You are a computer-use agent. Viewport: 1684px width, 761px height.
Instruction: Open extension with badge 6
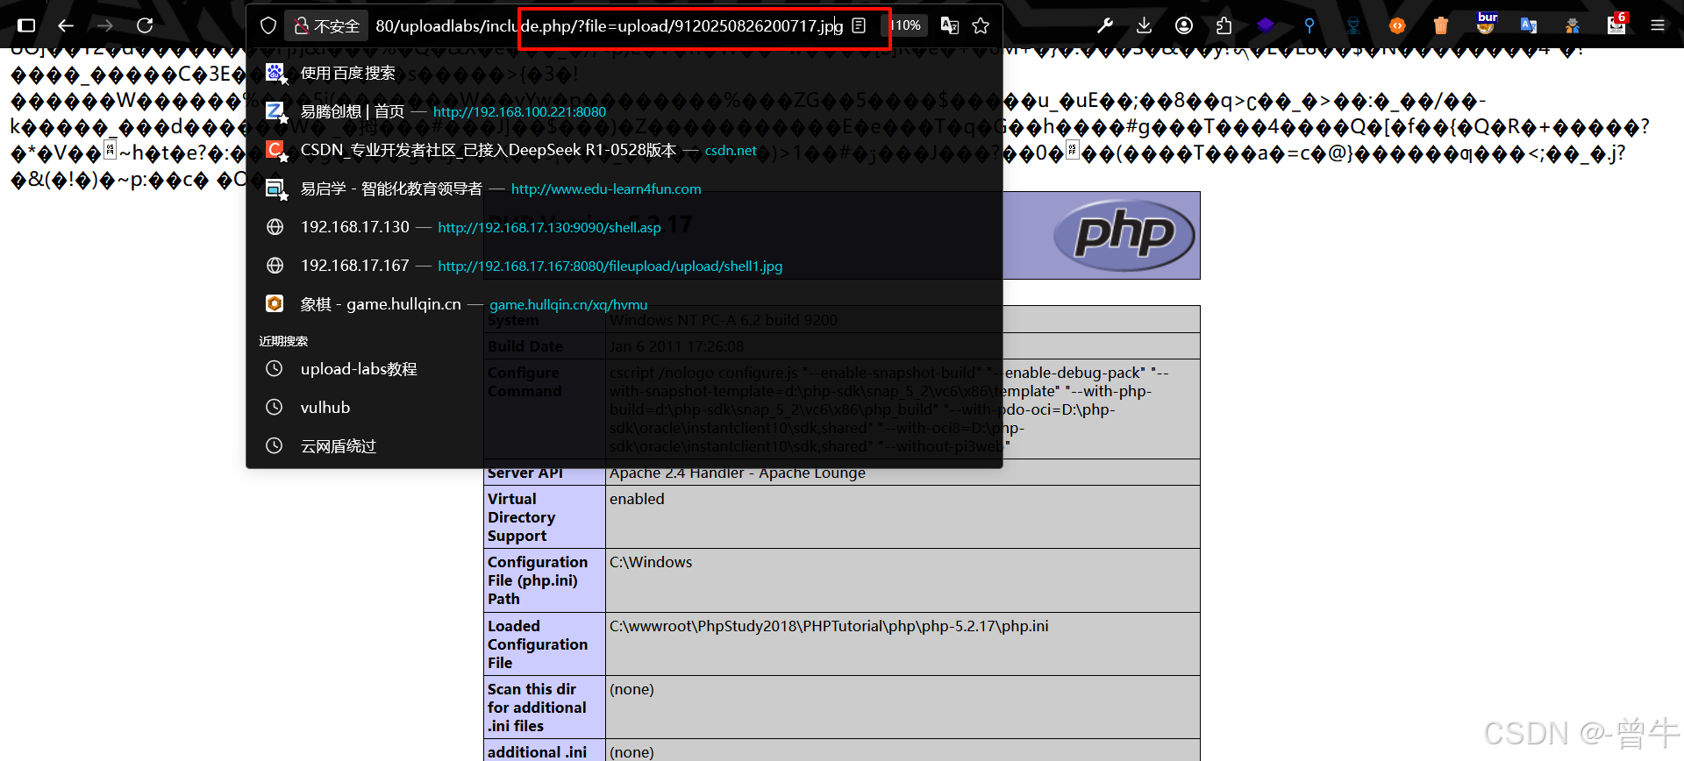pyautogui.click(x=1617, y=24)
